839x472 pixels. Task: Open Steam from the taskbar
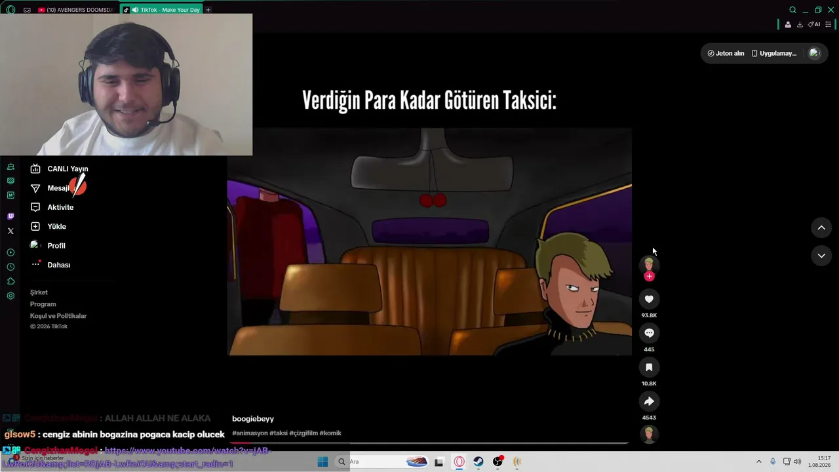[x=478, y=462]
